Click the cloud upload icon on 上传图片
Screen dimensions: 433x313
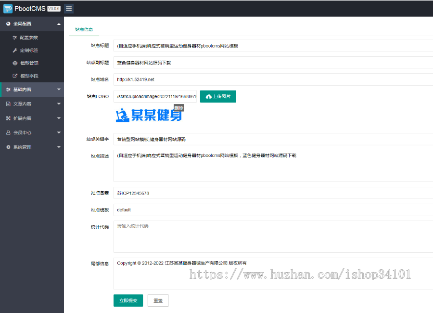(209, 96)
